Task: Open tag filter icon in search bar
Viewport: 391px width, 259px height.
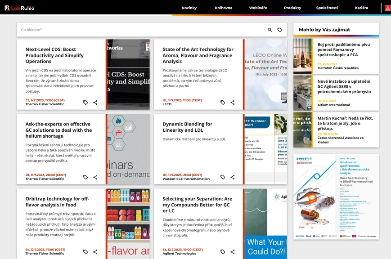Action: (280, 30)
